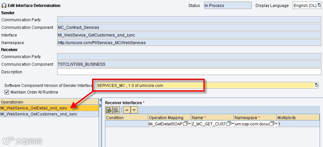Click the IM_GetDetailSOAP operation mapping text

pyautogui.click(x=165, y=124)
